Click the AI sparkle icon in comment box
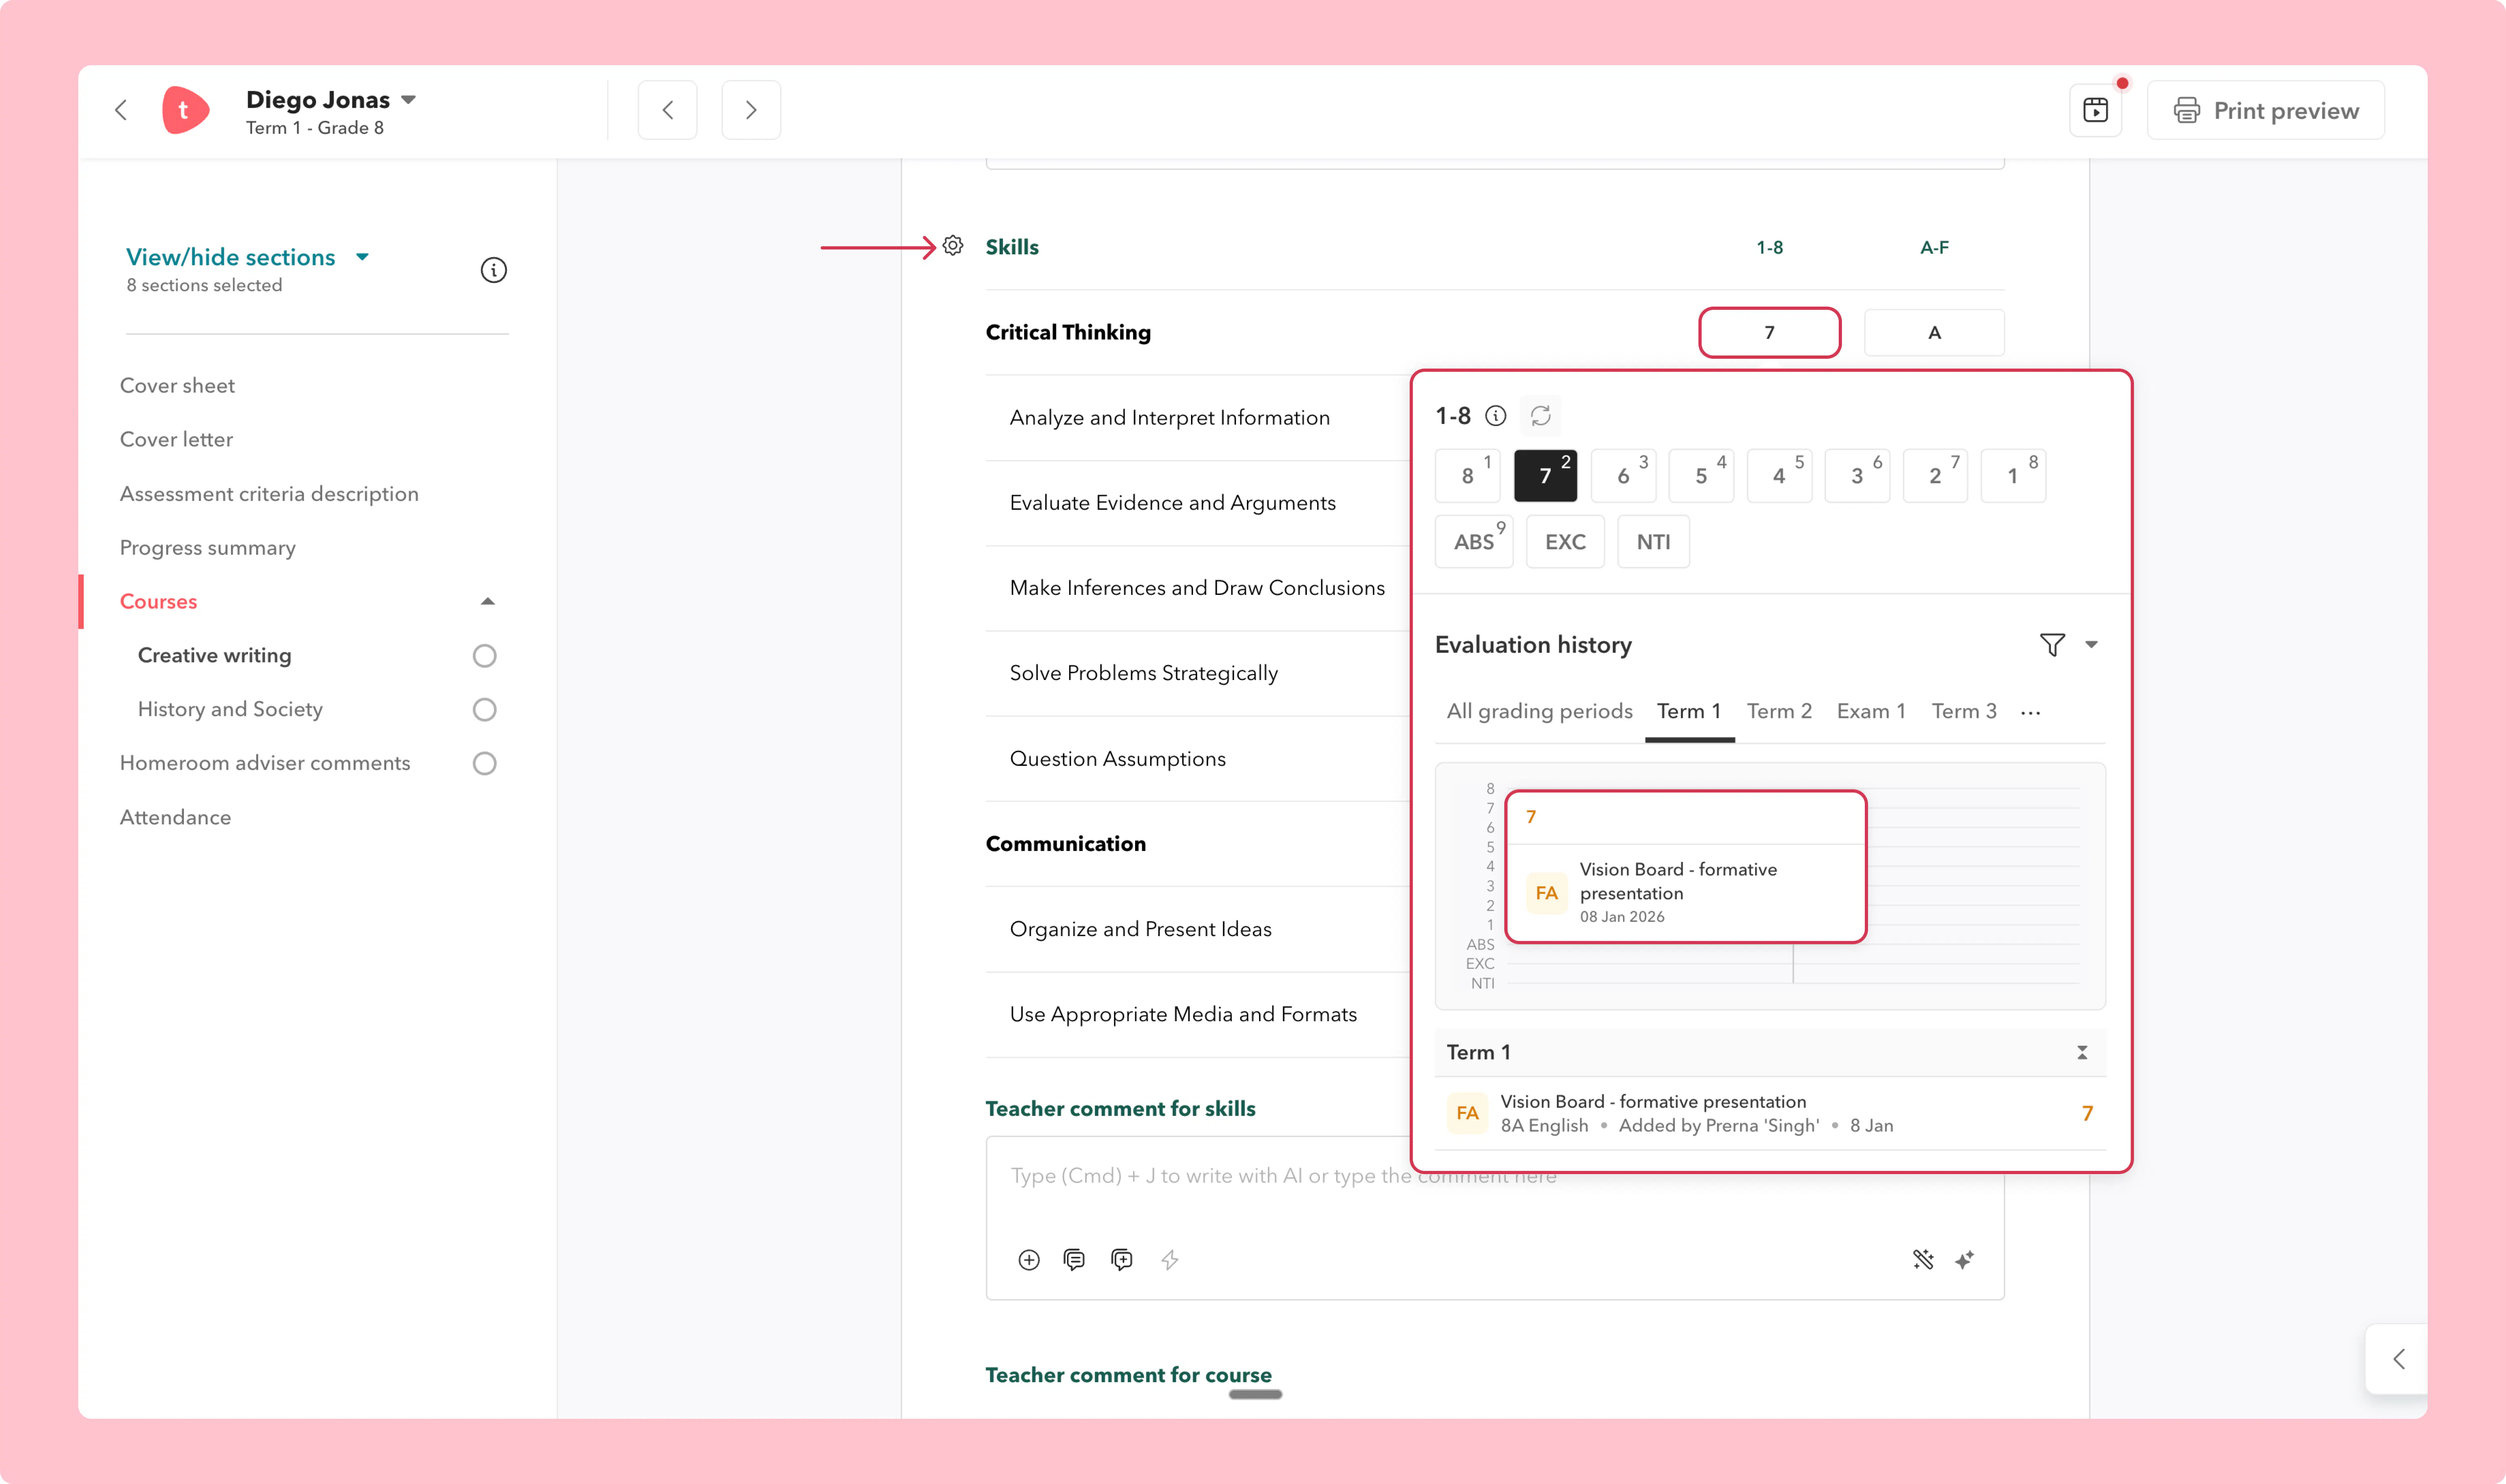Image resolution: width=2506 pixels, height=1484 pixels. tap(1965, 1260)
